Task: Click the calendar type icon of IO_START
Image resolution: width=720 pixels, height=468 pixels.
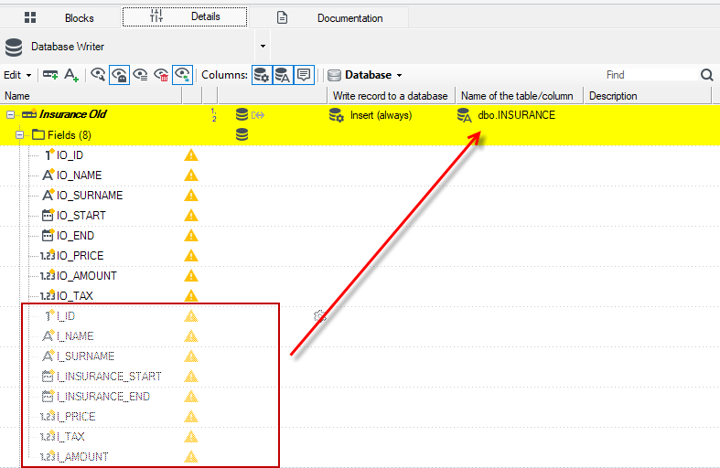Action: 48,215
